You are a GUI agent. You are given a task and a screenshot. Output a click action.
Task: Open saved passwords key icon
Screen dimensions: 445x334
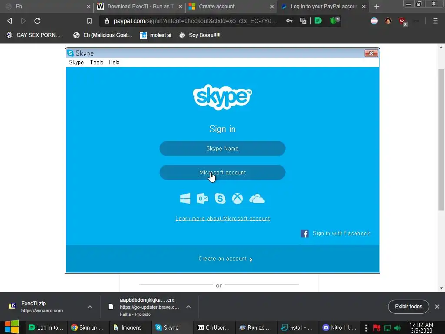coord(289,21)
